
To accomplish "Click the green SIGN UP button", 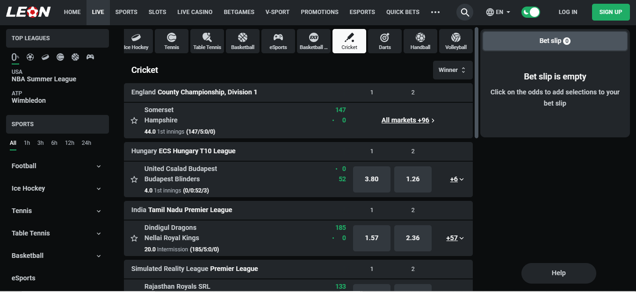I will point(611,12).
